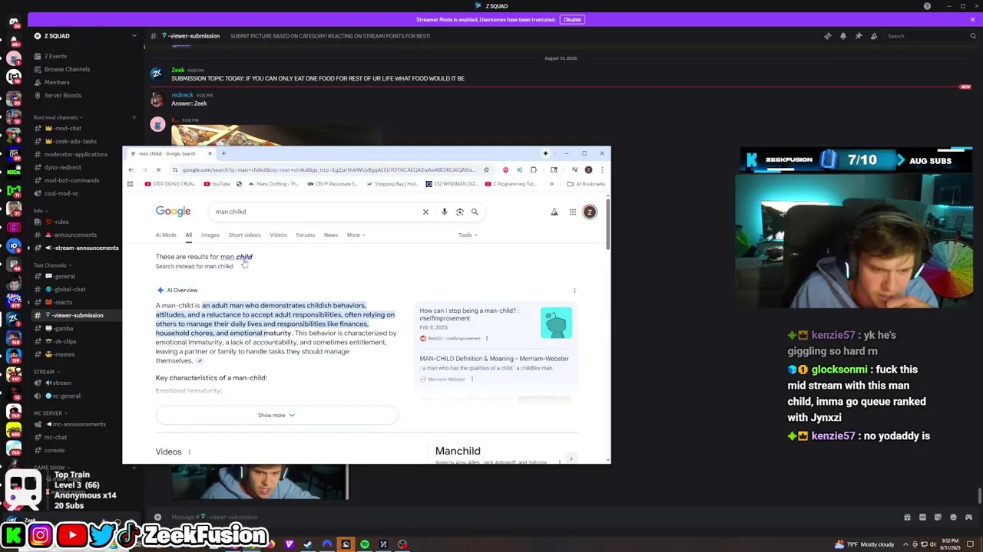The height and width of the screenshot is (552, 983).
Task: Collapse the STREAM category
Action: [x=45, y=372]
